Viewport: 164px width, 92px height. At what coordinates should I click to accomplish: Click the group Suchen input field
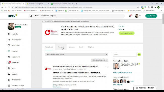click(125, 55)
